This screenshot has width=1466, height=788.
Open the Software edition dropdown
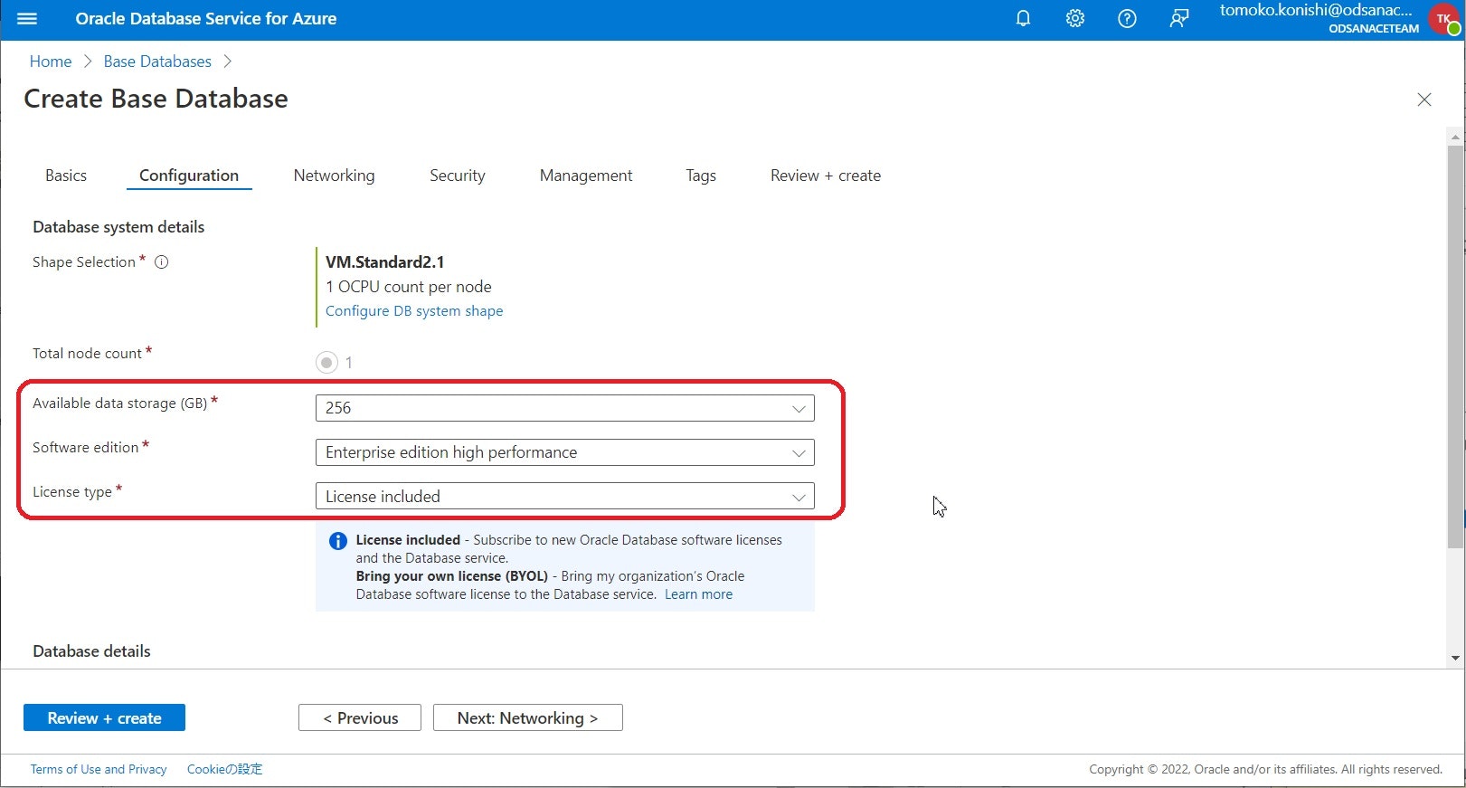coord(564,452)
